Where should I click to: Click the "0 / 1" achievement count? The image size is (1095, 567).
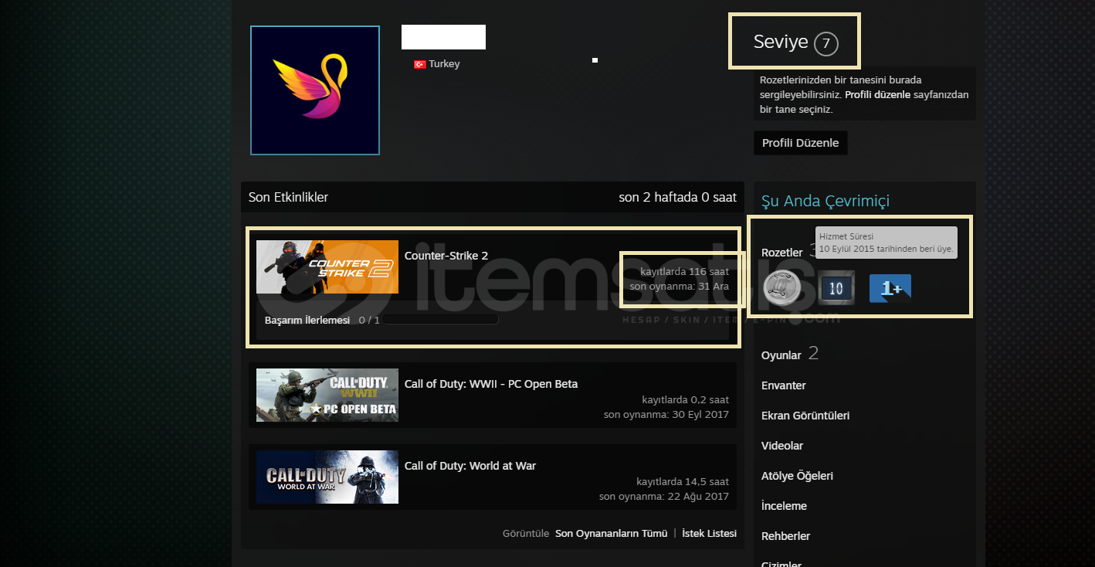click(x=369, y=320)
